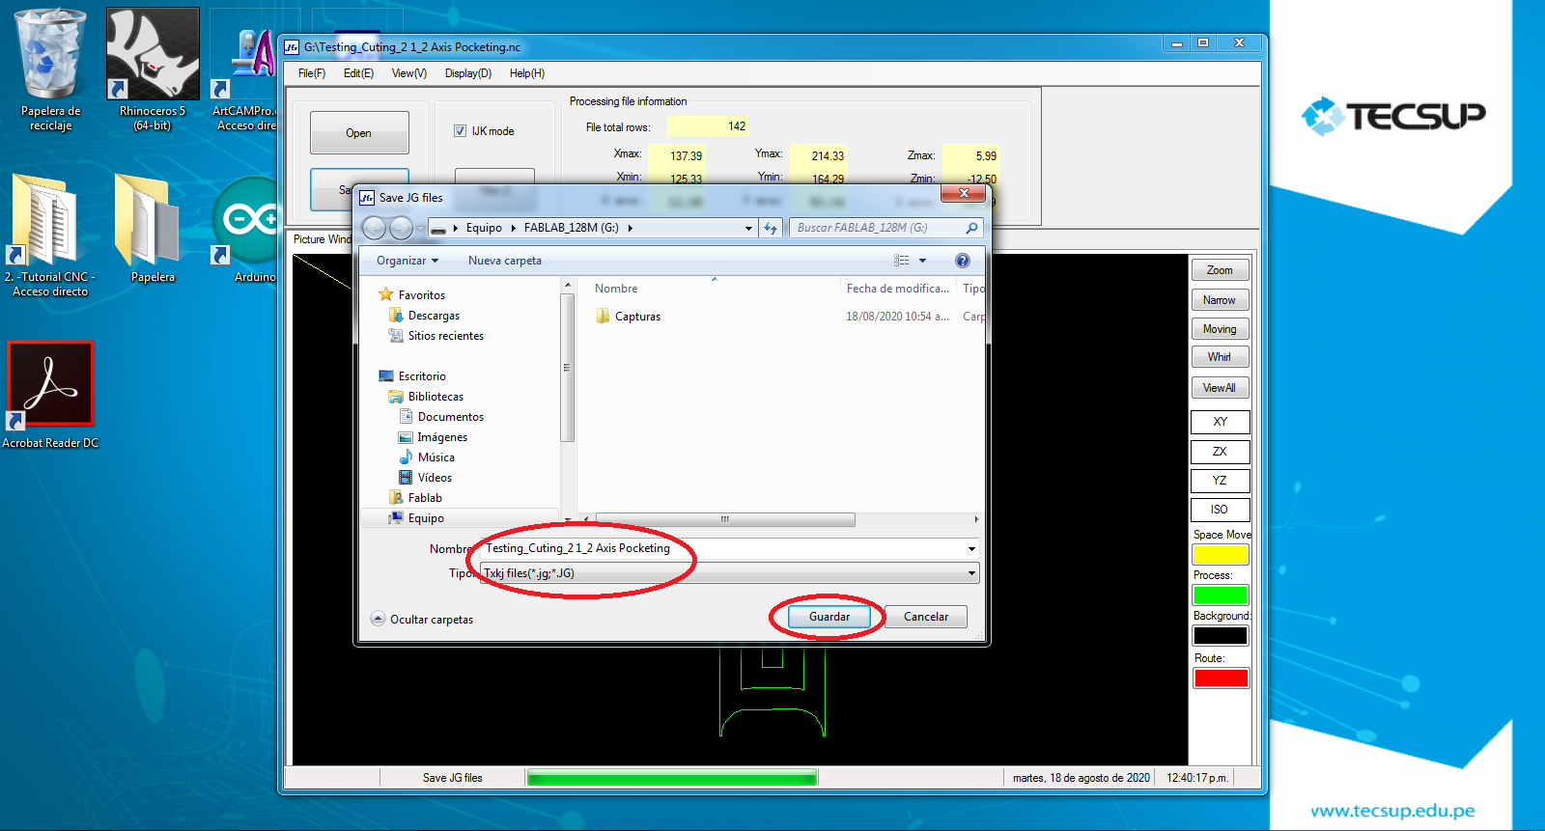1545x831 pixels.
Task: Open the Help(H) menu
Action: [527, 73]
